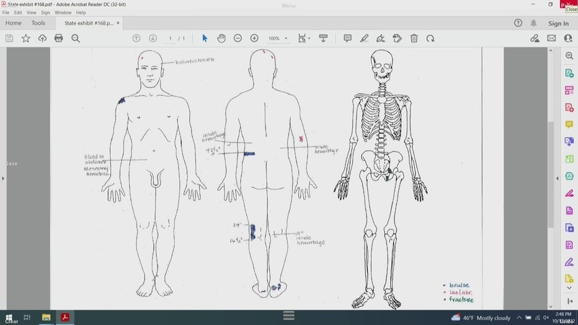Switch to the Tools tab
Screen dimensions: 578x325
(x=38, y=23)
